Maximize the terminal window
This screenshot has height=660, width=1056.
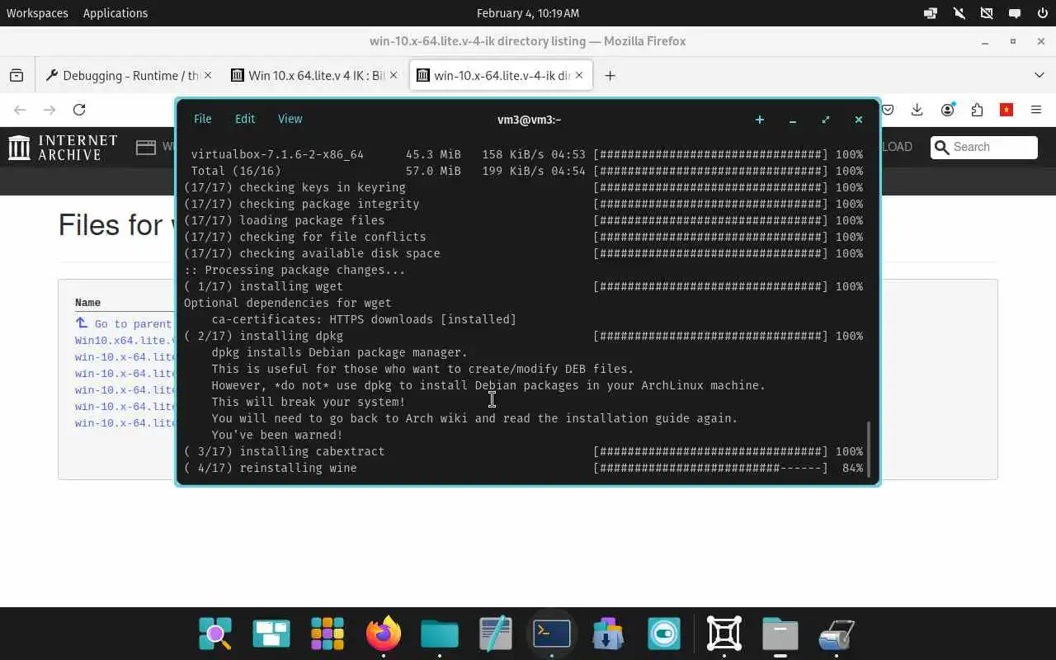pos(826,120)
